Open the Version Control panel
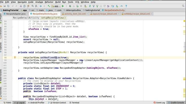 pyautogui.click(x=57, y=103)
